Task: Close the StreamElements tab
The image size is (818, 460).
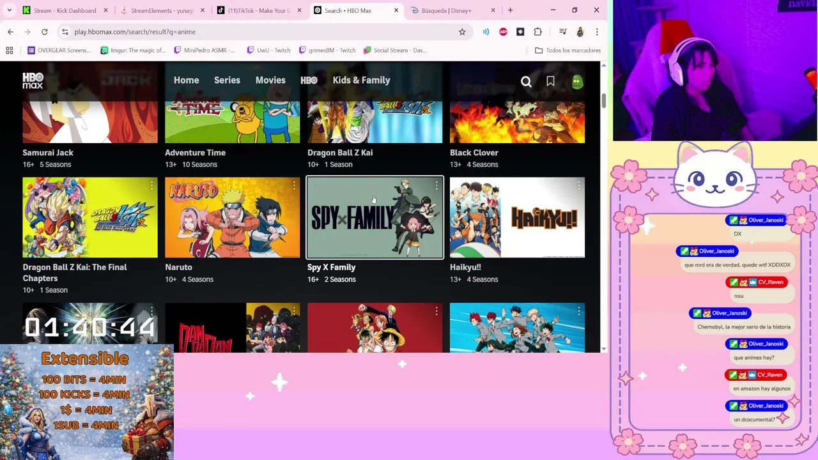Action: click(x=203, y=10)
